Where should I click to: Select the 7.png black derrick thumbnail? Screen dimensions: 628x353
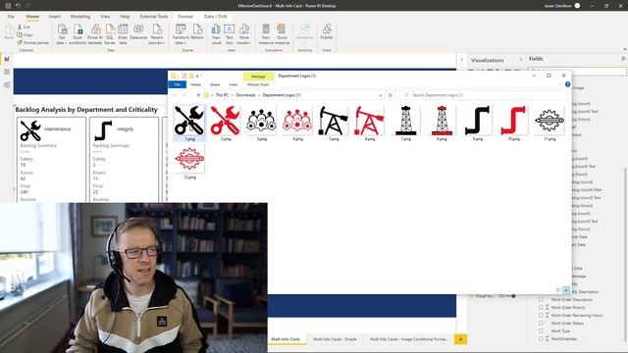coord(405,123)
